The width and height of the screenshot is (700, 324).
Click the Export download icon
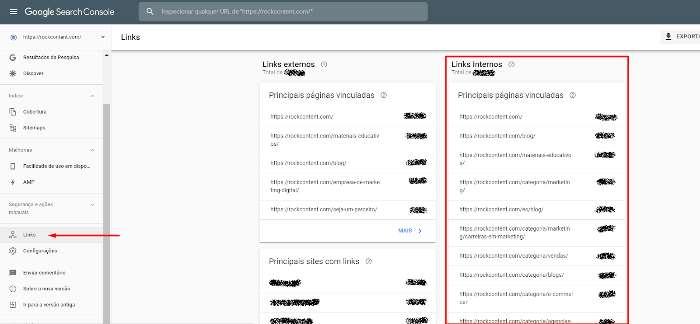click(668, 37)
